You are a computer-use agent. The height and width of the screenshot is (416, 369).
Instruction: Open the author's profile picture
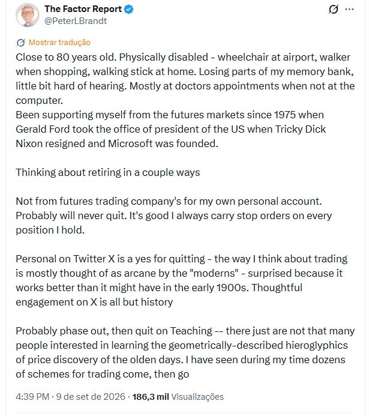click(28, 15)
